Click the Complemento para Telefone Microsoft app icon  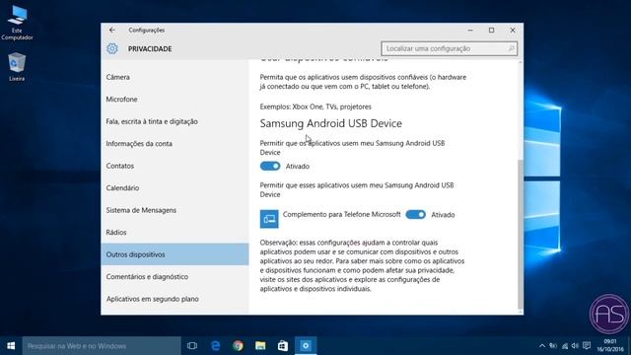[269, 219]
